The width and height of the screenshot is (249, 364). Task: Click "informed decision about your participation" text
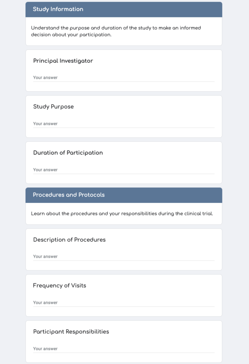coord(116,31)
